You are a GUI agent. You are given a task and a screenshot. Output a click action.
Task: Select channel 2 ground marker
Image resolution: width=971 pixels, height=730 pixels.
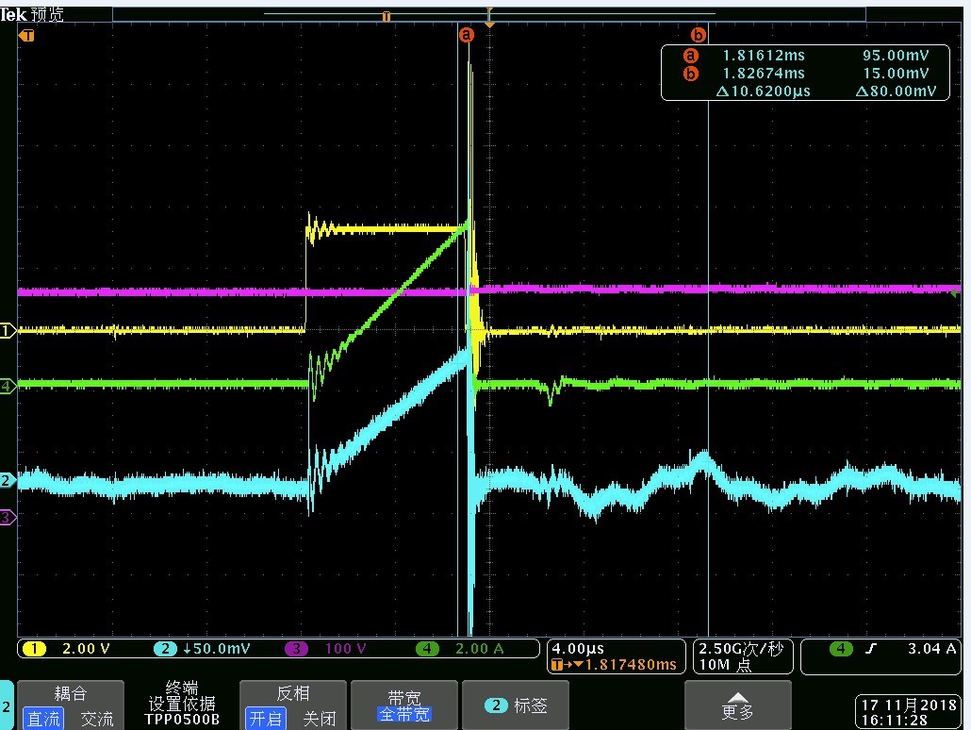[8, 480]
